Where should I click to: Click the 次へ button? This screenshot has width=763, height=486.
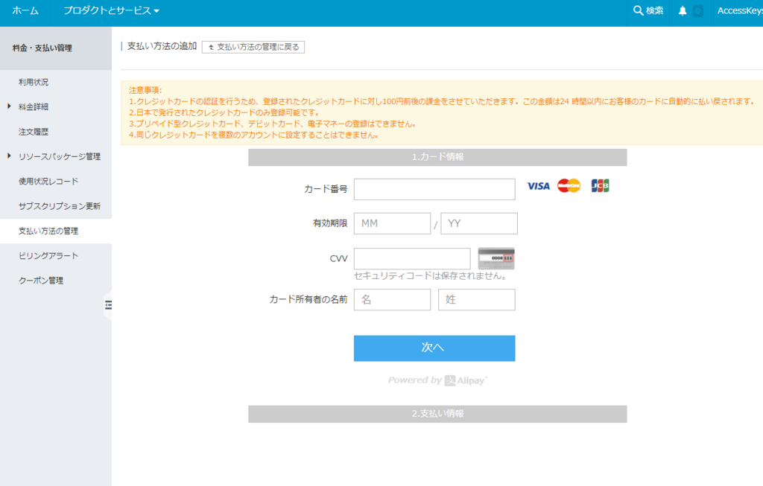pos(434,348)
